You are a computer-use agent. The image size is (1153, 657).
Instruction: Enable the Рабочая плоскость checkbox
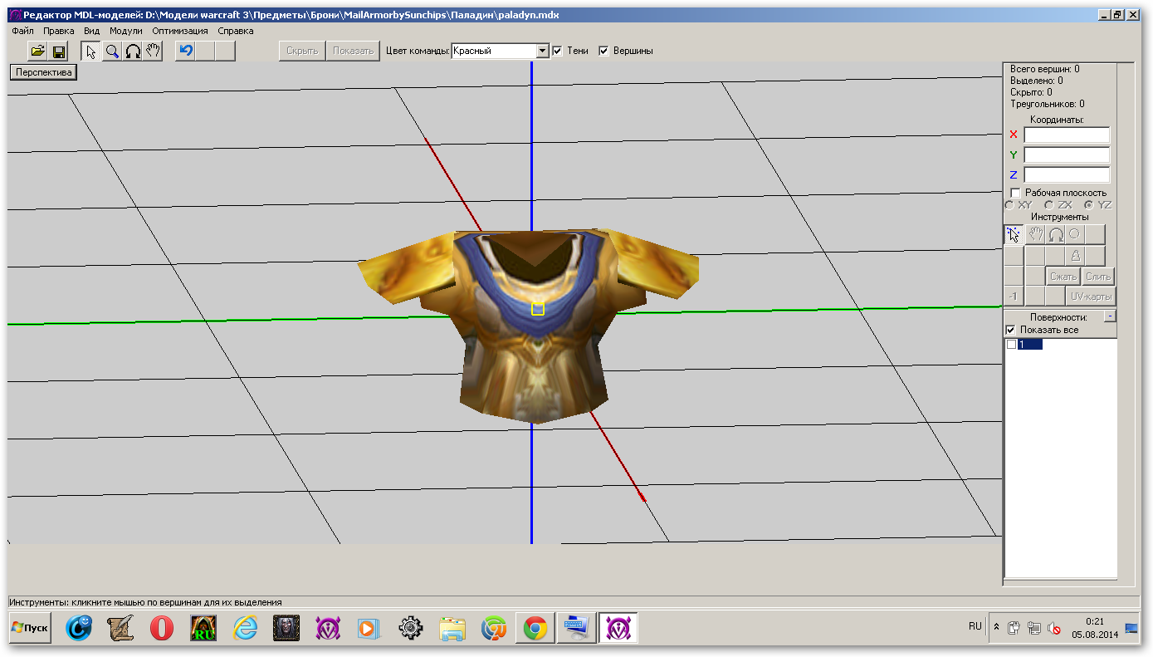pos(1014,193)
